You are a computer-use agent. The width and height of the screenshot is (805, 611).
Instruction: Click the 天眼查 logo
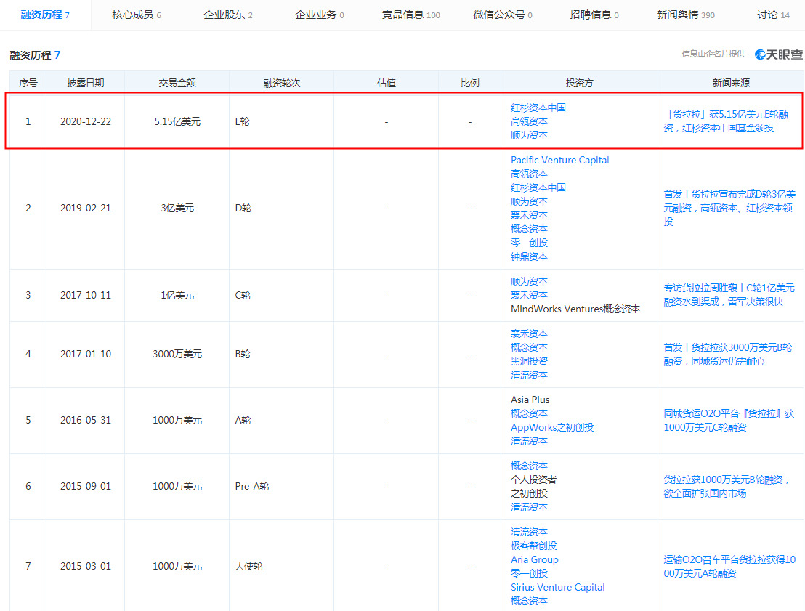pyautogui.click(x=778, y=54)
